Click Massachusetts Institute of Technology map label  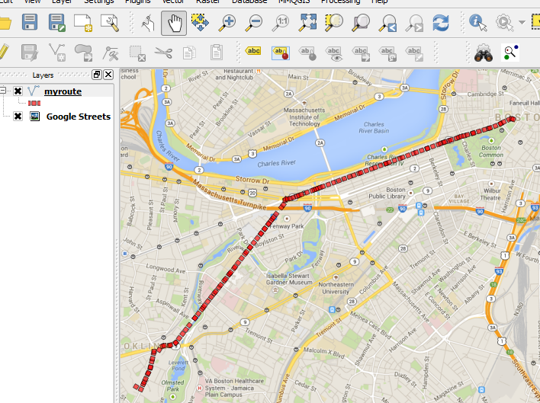click(x=304, y=117)
